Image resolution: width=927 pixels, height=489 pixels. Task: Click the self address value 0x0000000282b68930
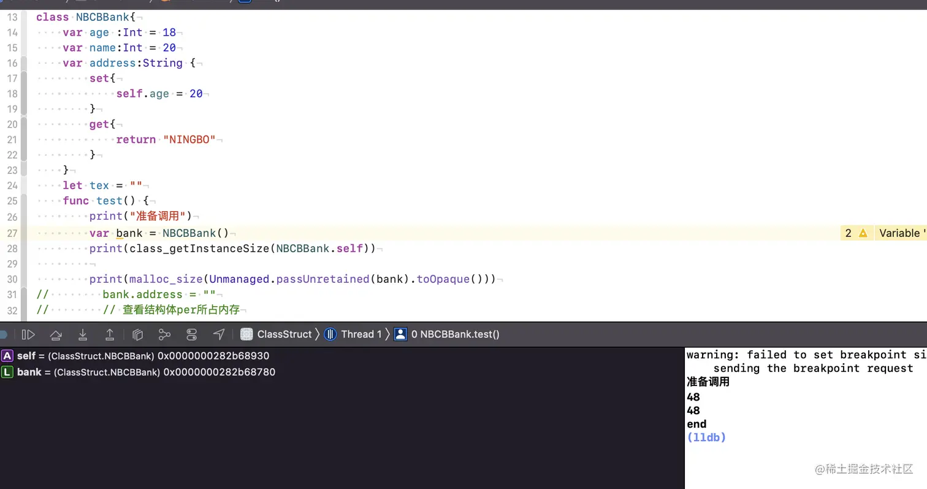213,356
